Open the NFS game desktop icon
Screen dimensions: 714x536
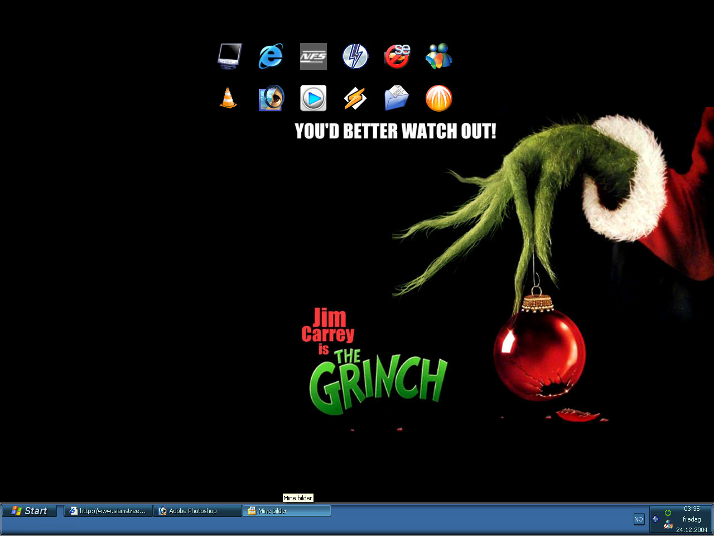(x=313, y=56)
